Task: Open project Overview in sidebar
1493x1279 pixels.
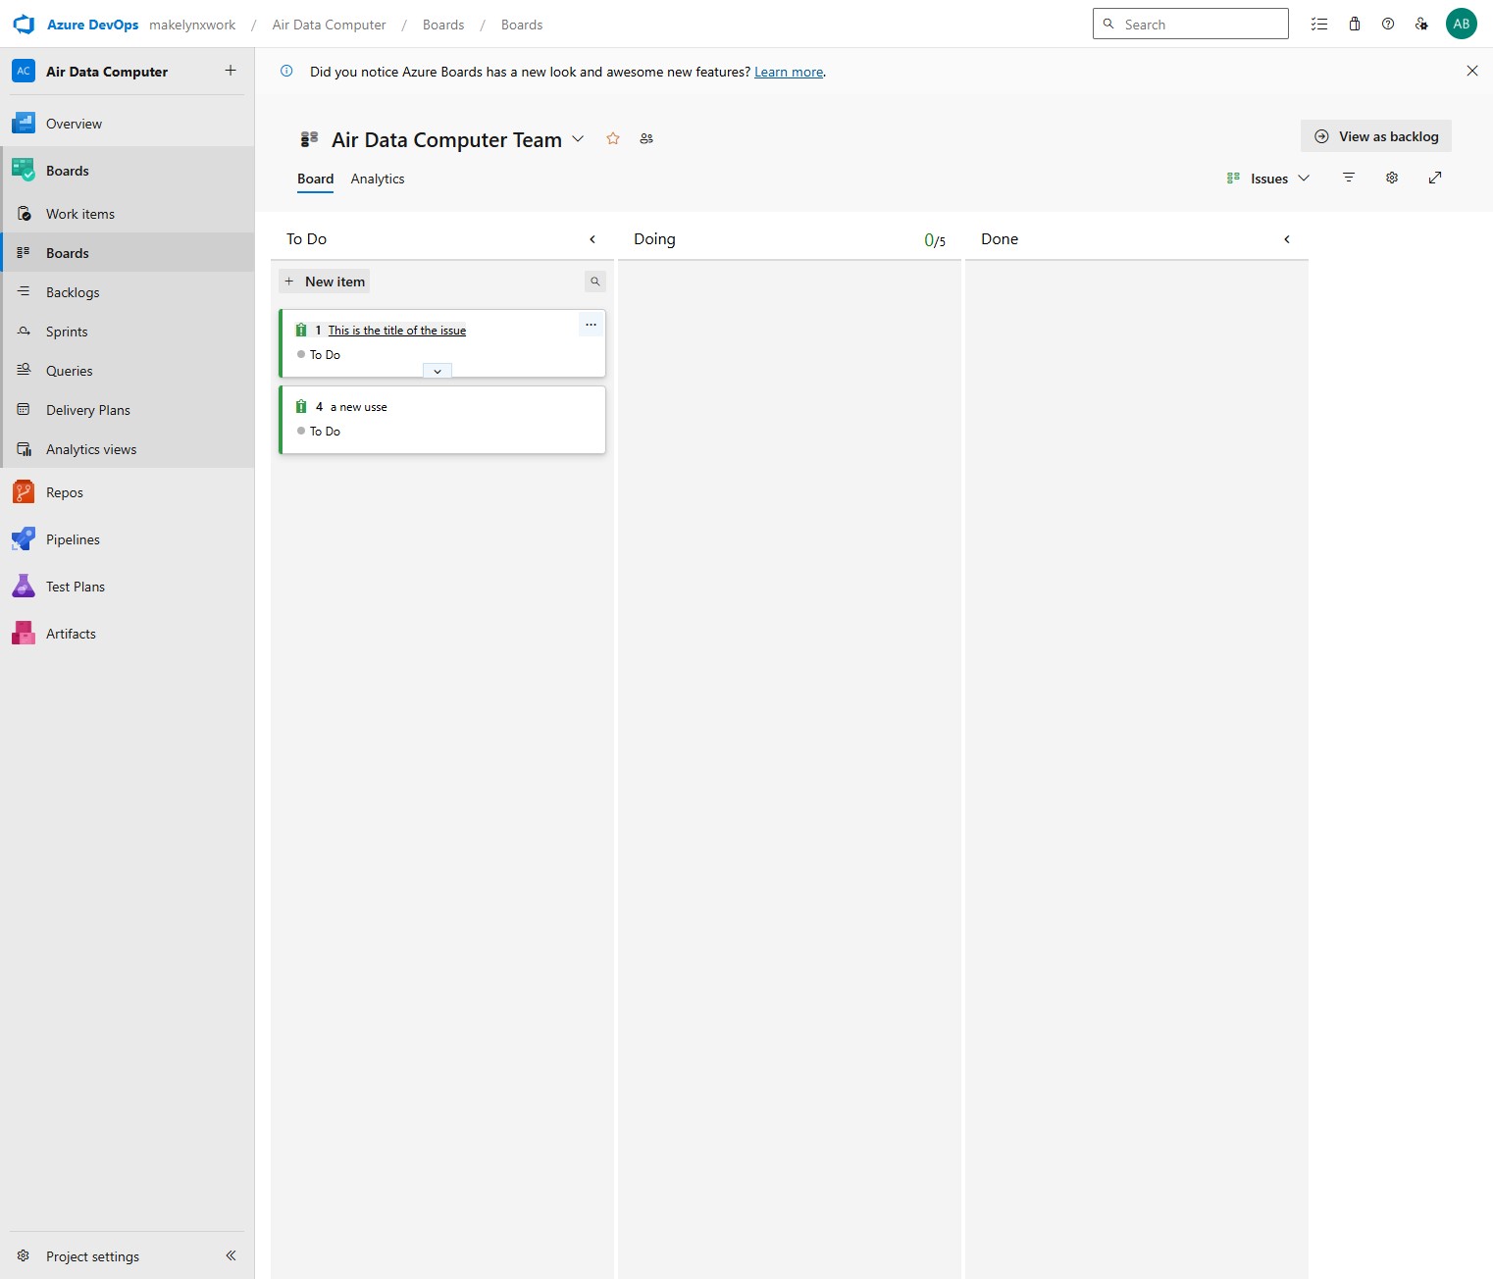Action: point(128,124)
